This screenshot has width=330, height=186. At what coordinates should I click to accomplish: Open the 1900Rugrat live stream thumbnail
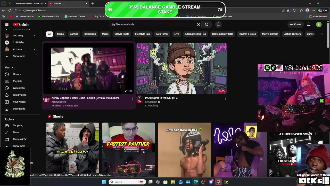point(181,68)
